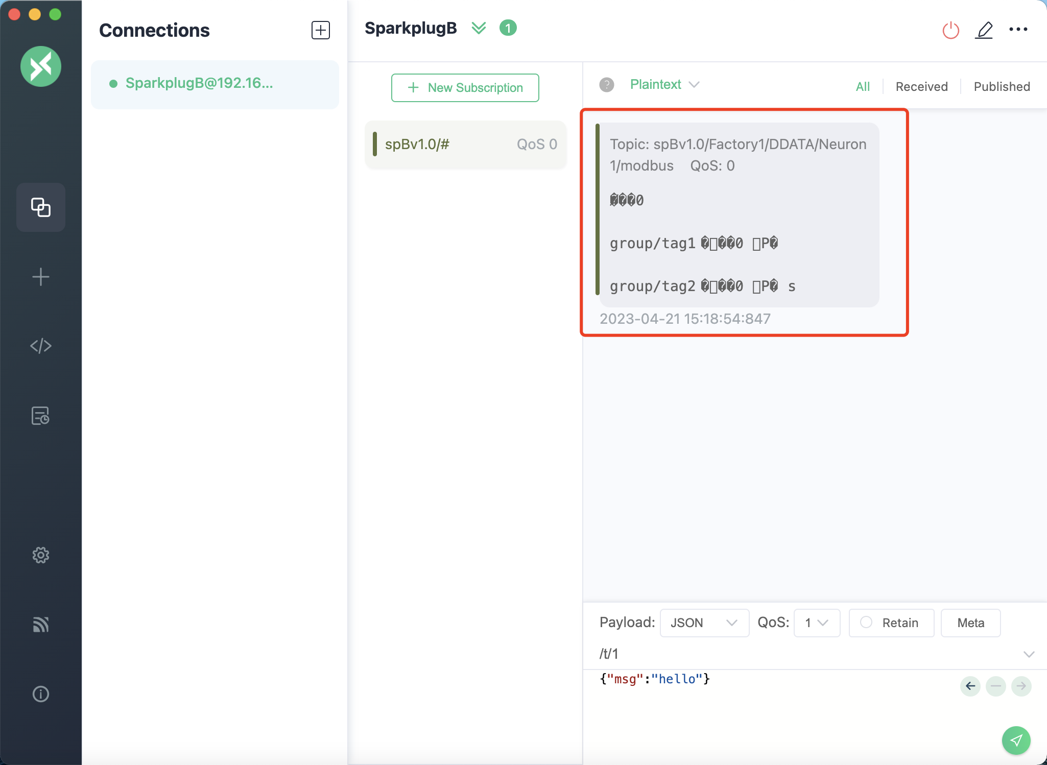Switch to the Published messages tab

click(x=1001, y=86)
